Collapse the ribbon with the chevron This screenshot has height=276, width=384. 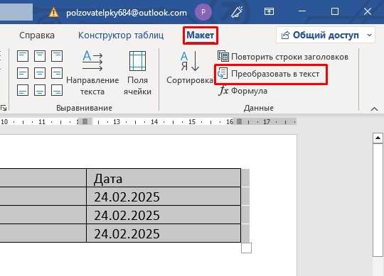point(374,109)
